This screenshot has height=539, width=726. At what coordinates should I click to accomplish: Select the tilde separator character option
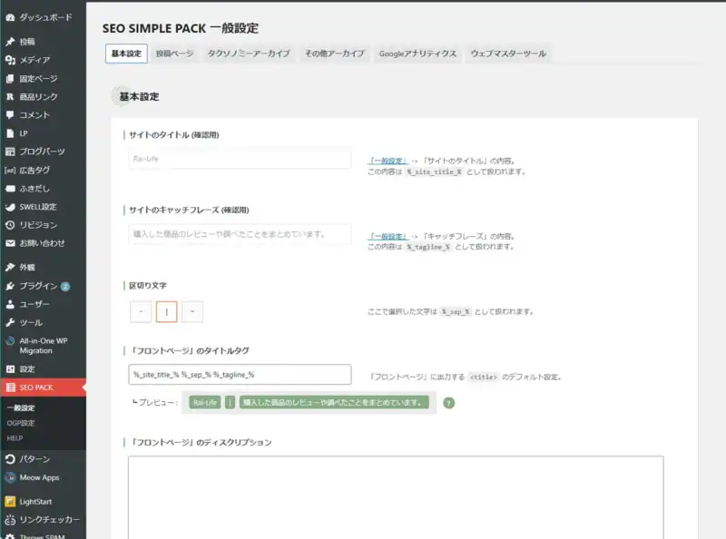pyautogui.click(x=192, y=312)
